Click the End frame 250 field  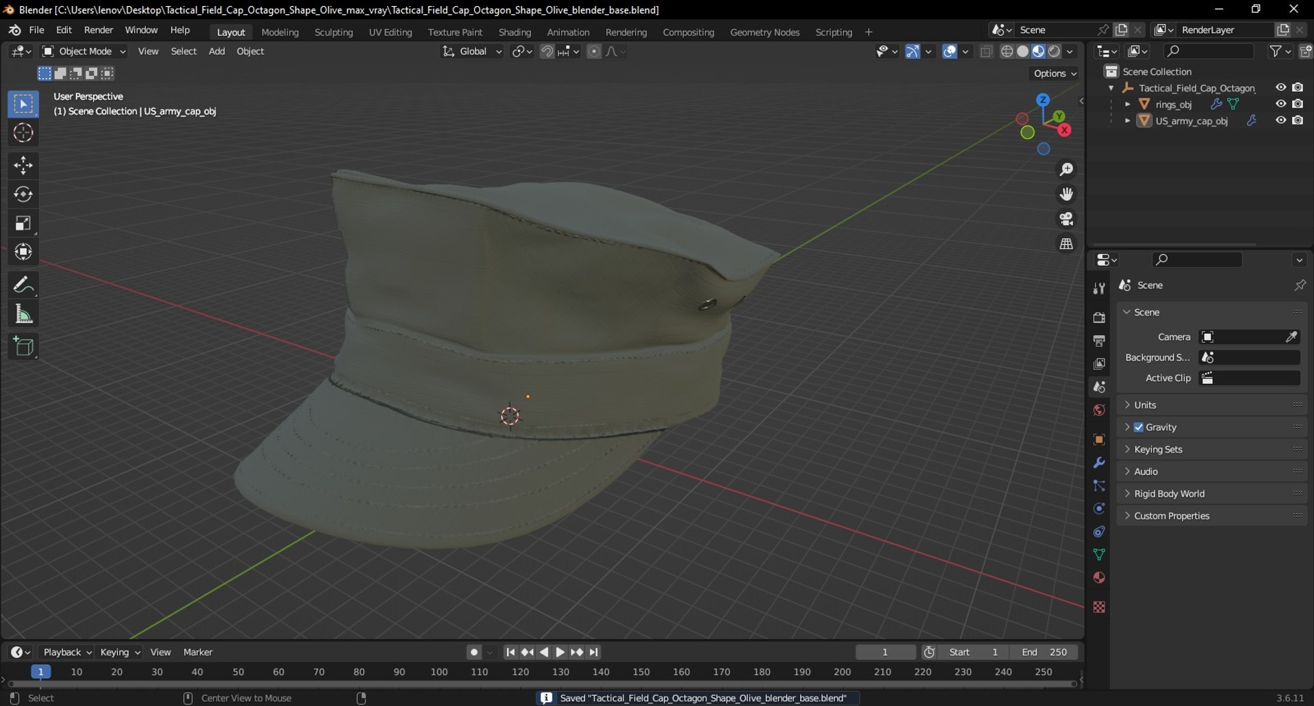pyautogui.click(x=1044, y=653)
